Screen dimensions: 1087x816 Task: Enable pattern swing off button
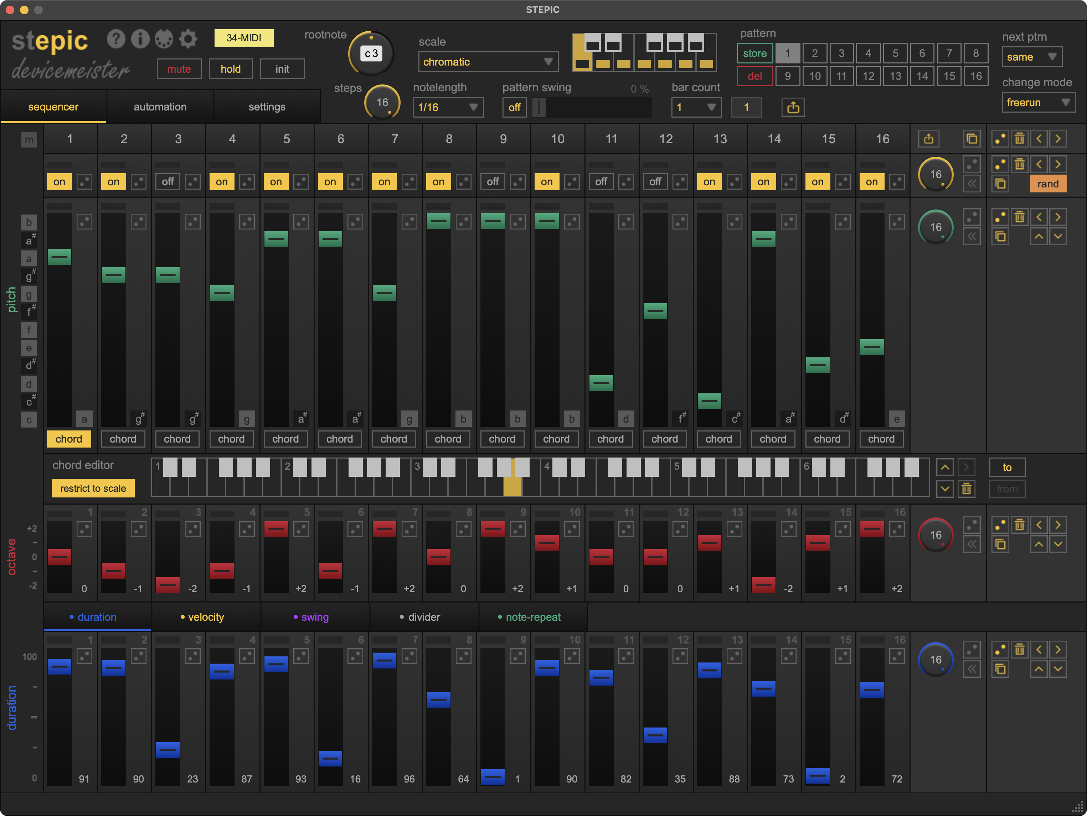point(514,107)
